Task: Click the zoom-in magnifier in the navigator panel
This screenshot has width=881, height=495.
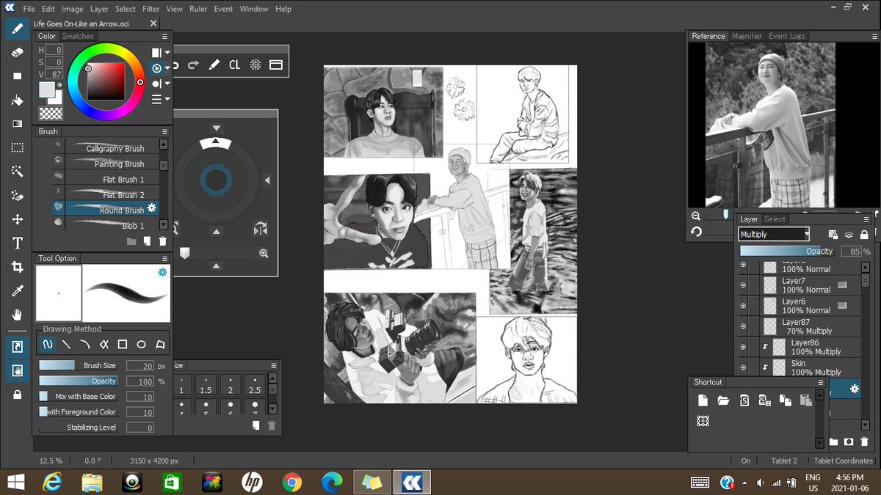Action: click(264, 253)
